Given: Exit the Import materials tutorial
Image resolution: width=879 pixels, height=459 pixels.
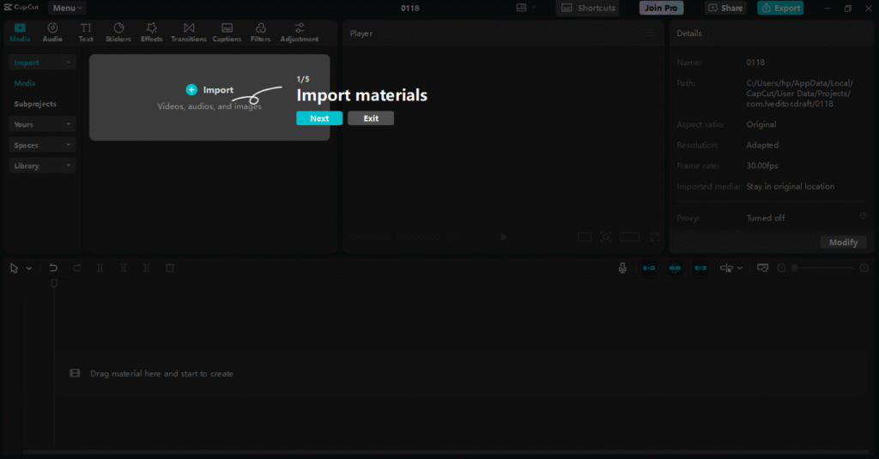Looking at the screenshot, I should [371, 118].
